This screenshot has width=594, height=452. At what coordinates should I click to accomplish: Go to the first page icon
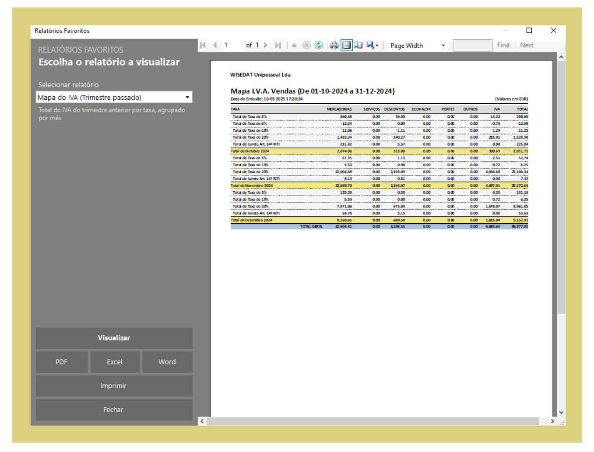pos(203,46)
